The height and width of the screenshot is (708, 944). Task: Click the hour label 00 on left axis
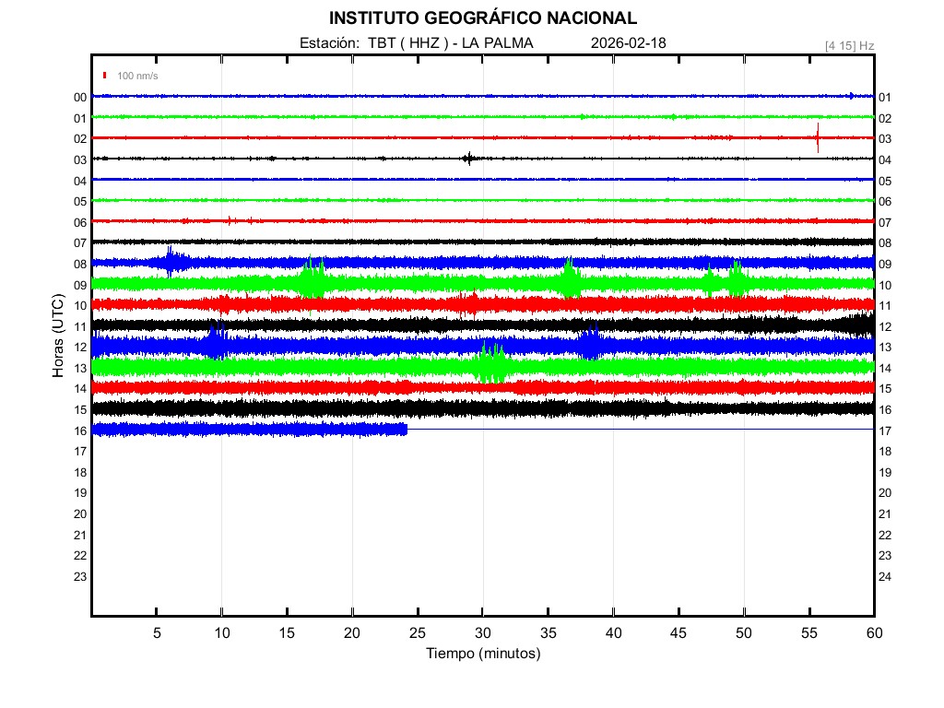click(80, 97)
